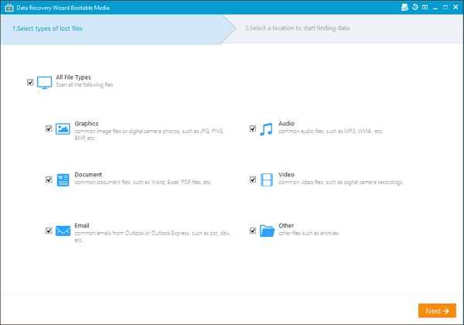Click the Video film strip icon
This screenshot has height=325, width=464.
click(267, 180)
